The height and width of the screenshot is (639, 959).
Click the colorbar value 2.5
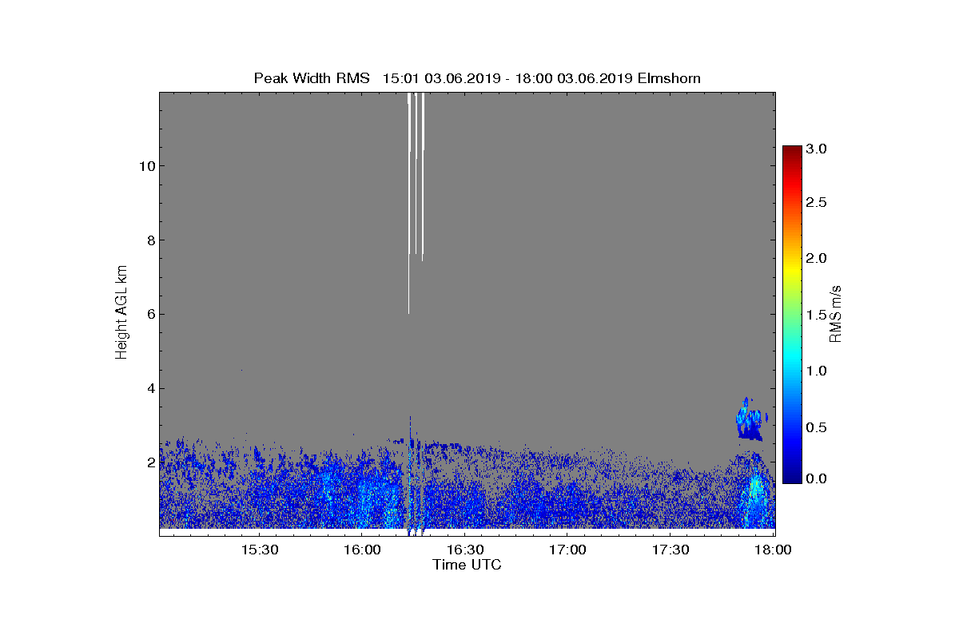(x=816, y=203)
